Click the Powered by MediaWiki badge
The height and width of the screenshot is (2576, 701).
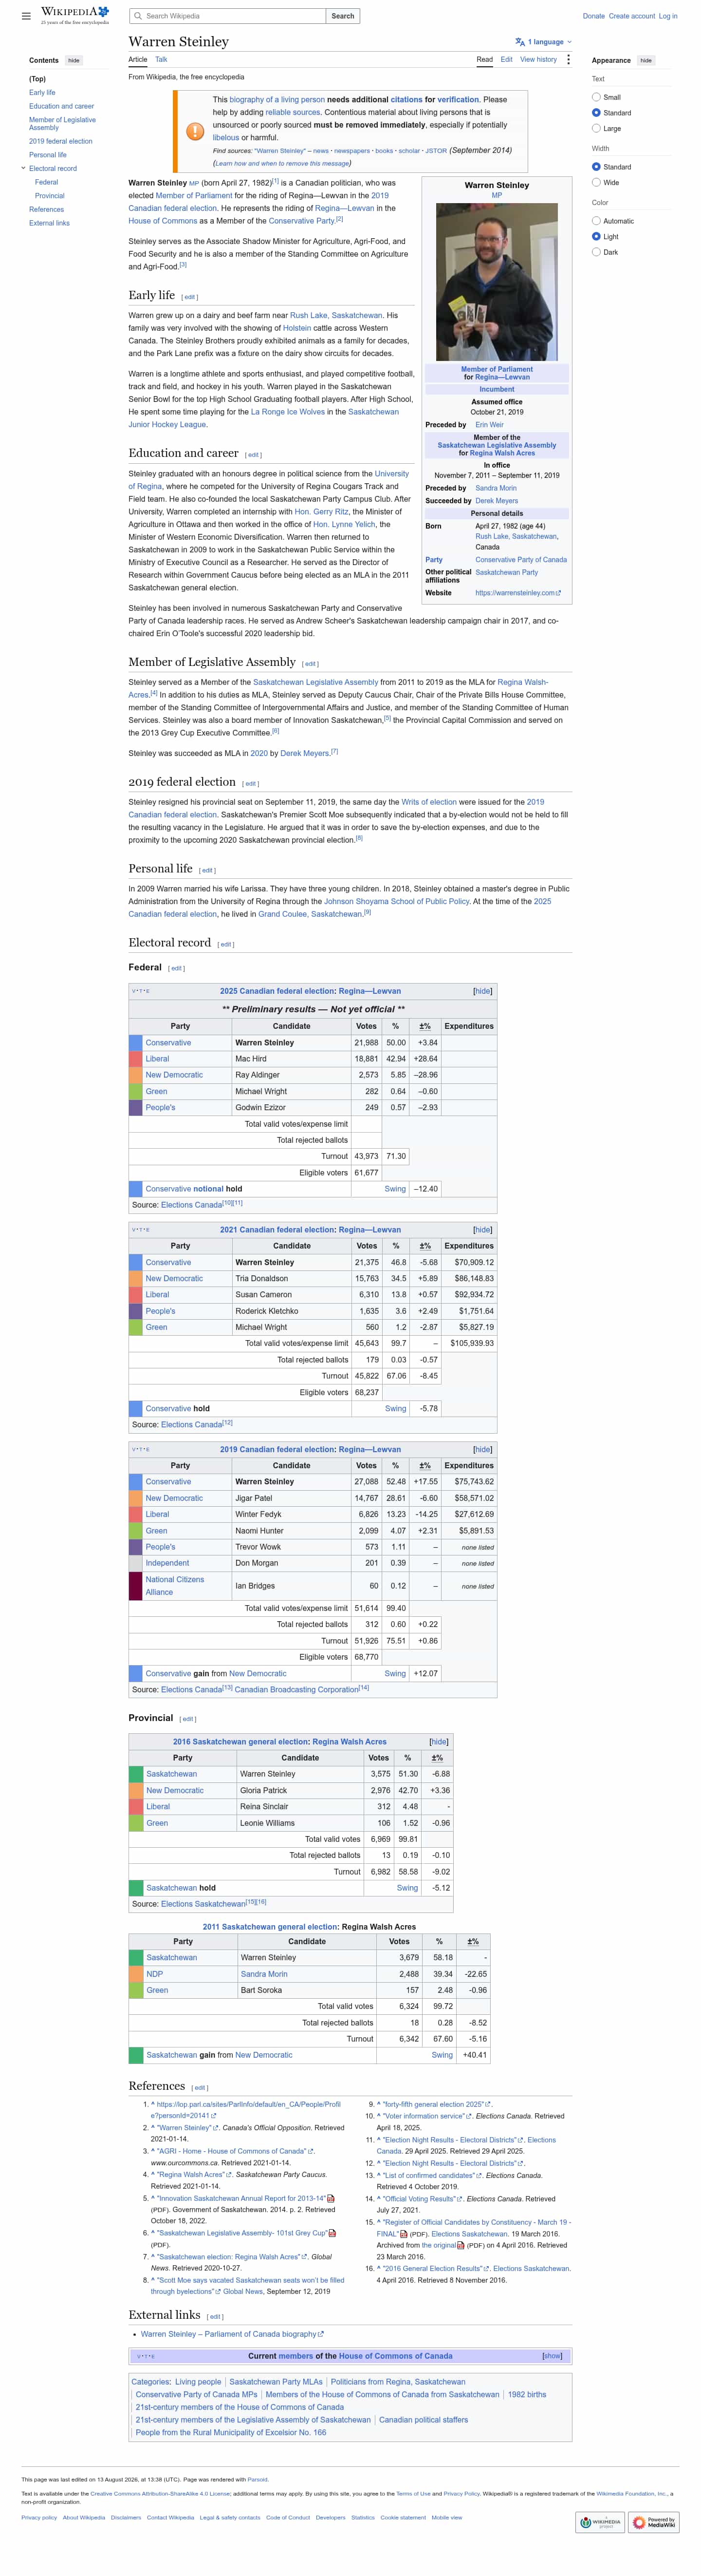click(654, 2522)
